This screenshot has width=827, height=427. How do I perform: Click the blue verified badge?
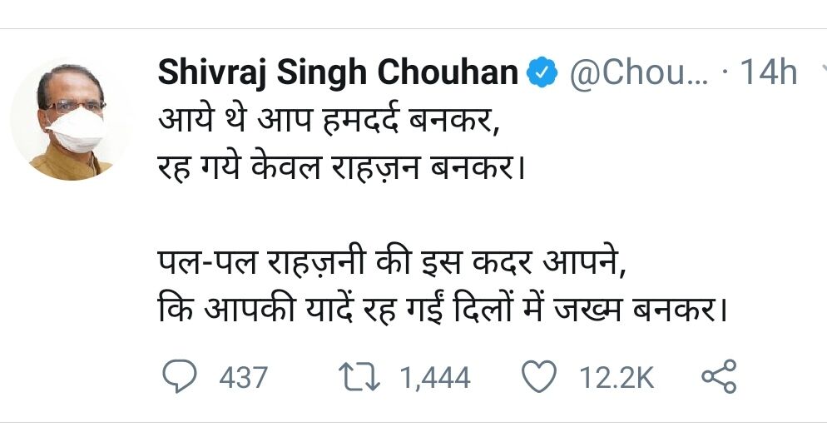pyautogui.click(x=544, y=74)
